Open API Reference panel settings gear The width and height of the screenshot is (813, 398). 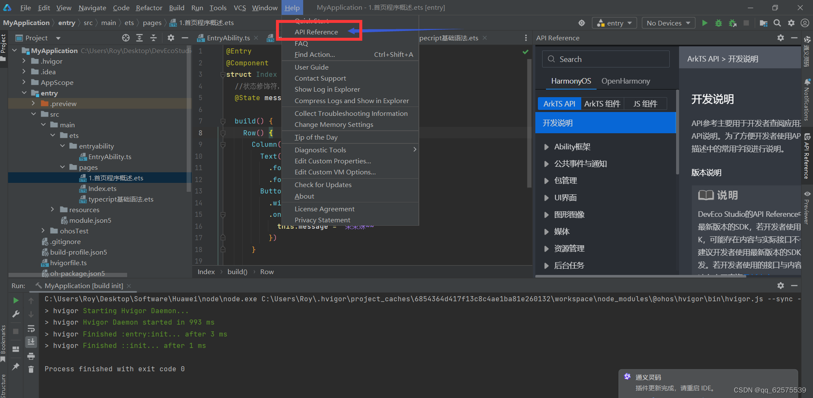coord(781,38)
